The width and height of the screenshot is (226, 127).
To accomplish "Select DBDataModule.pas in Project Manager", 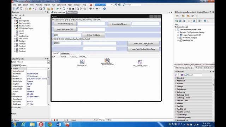I will pos(189,38).
